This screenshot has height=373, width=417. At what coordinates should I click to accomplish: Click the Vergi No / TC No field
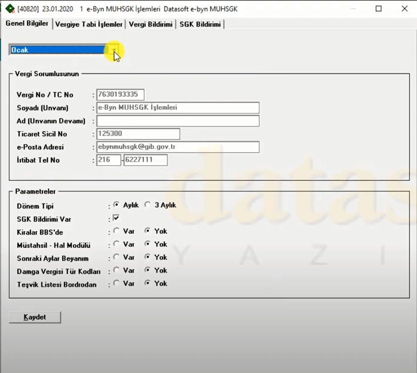point(120,95)
